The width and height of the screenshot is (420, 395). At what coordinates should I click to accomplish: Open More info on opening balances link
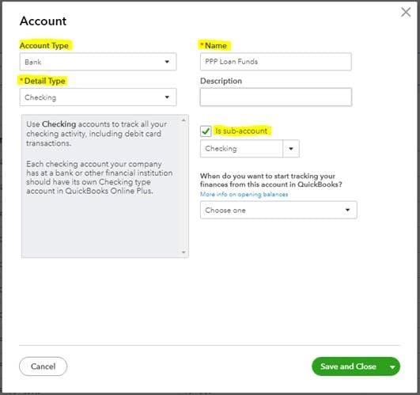pyautogui.click(x=244, y=194)
